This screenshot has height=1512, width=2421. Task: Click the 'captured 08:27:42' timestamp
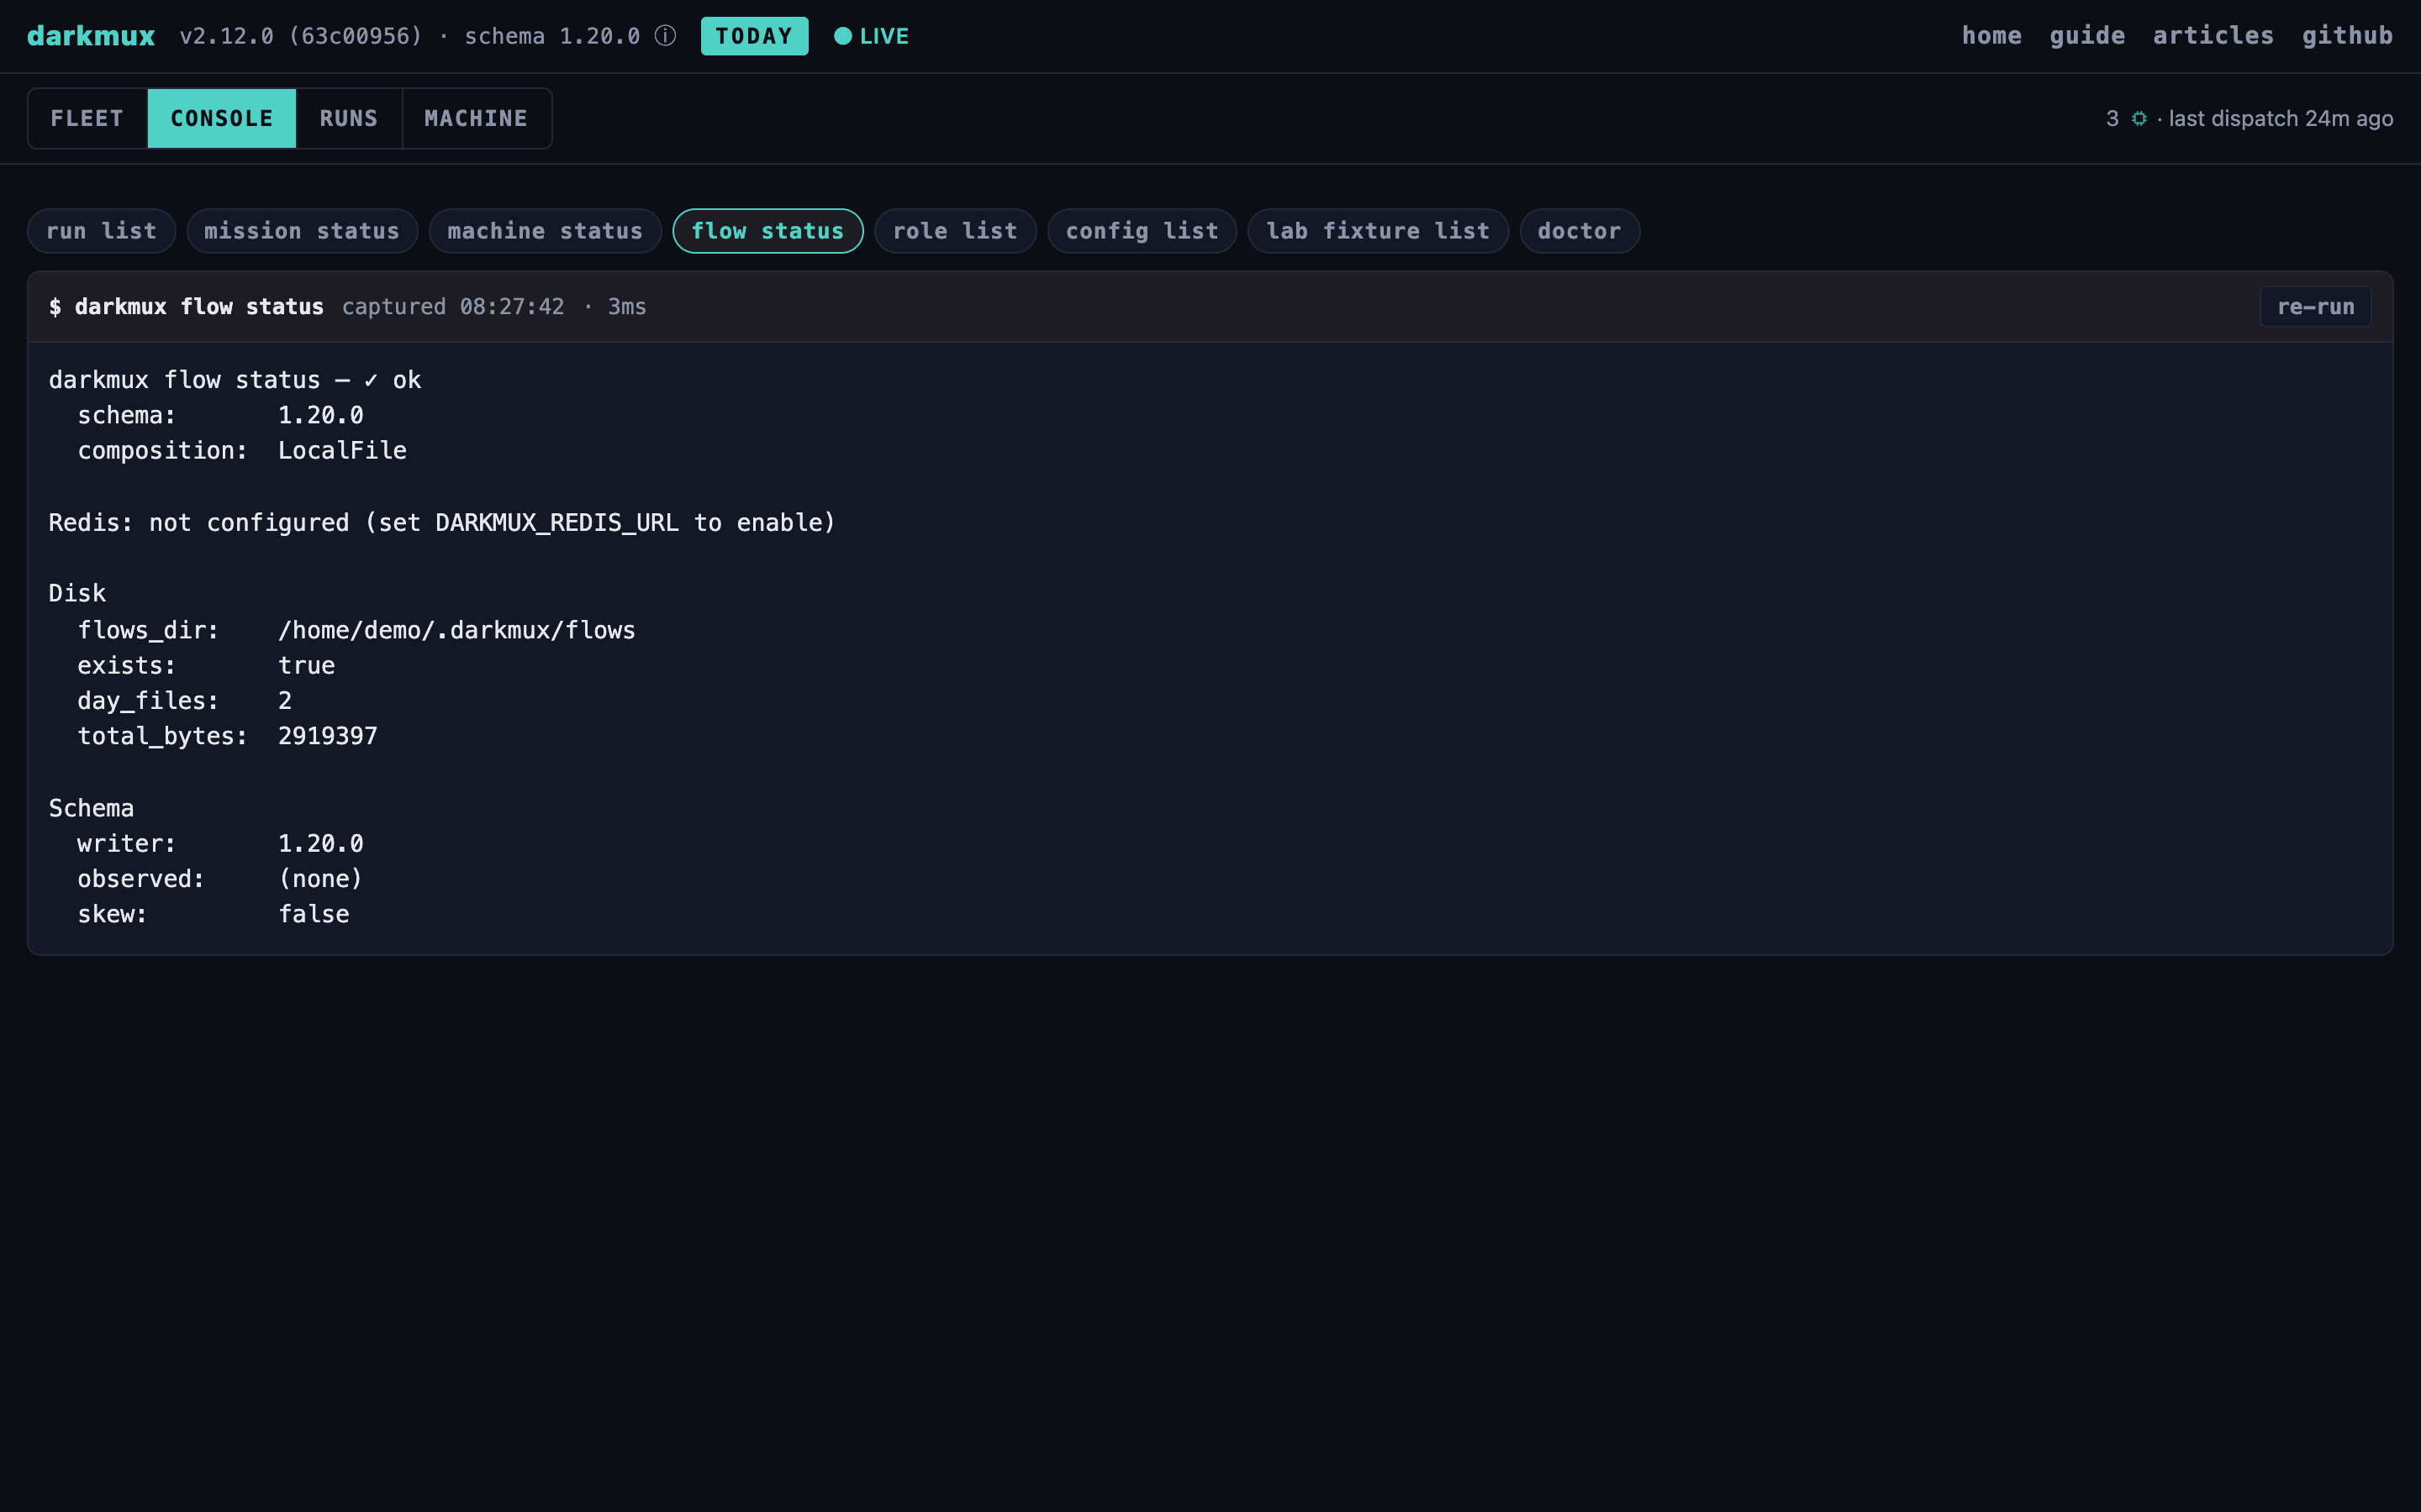pos(453,307)
